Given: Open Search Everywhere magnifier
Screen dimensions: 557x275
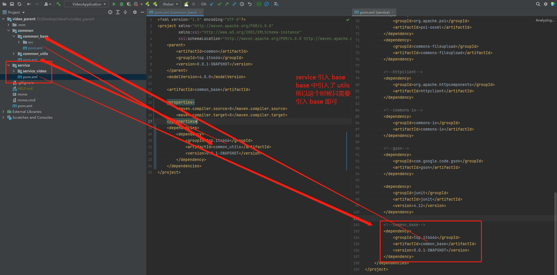Looking at the screenshot, I should coord(538,4).
